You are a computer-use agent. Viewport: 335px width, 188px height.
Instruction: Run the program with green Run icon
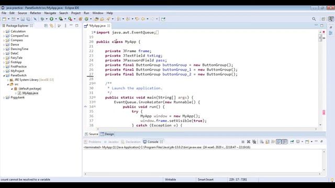coord(51,19)
